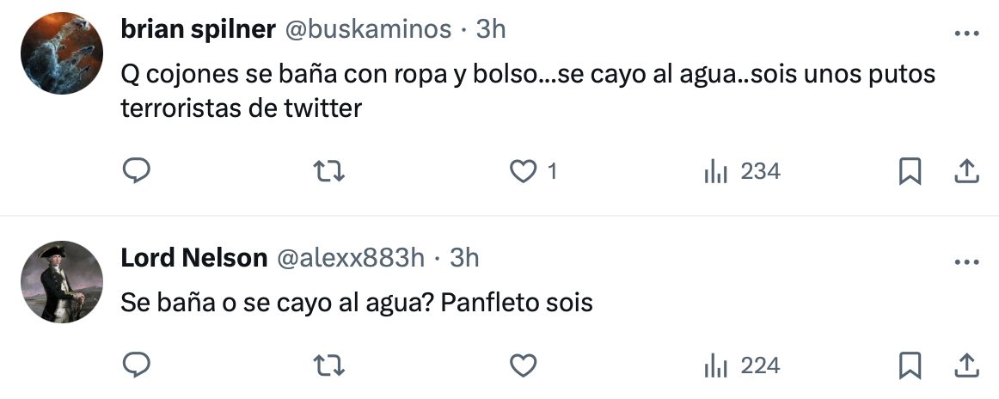Go to @alexx883h handle
The width and height of the screenshot is (999, 399).
(x=350, y=257)
